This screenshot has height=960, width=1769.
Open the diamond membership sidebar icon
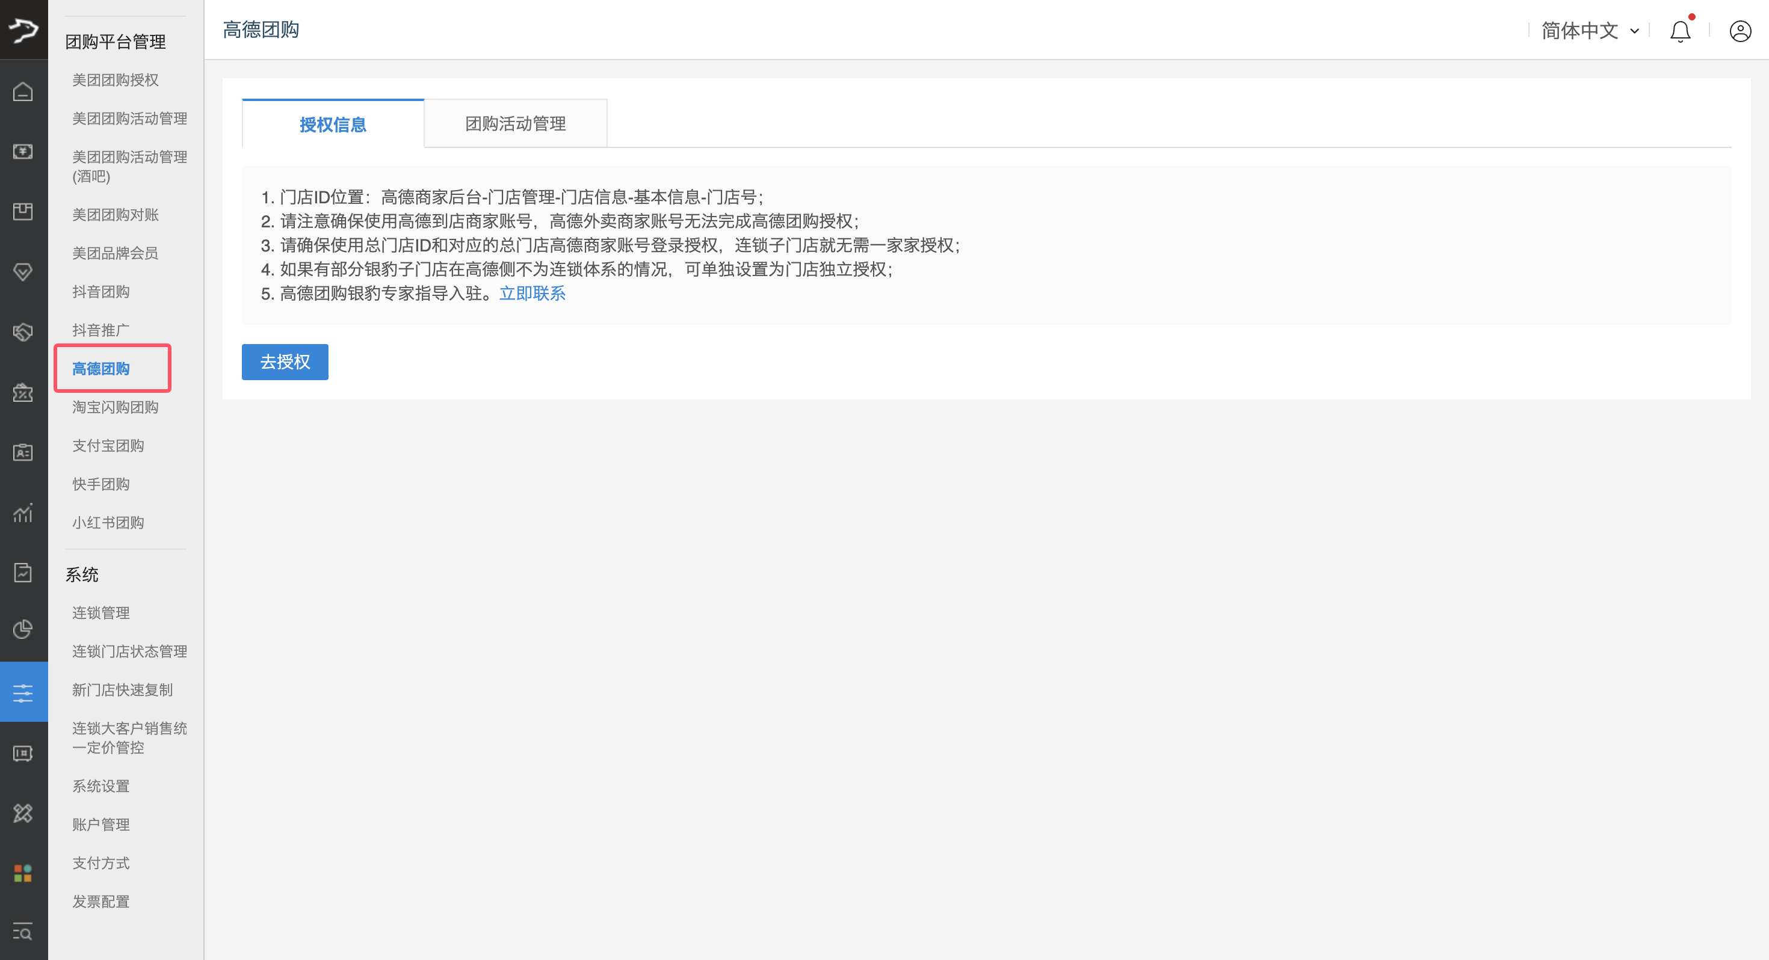[23, 272]
